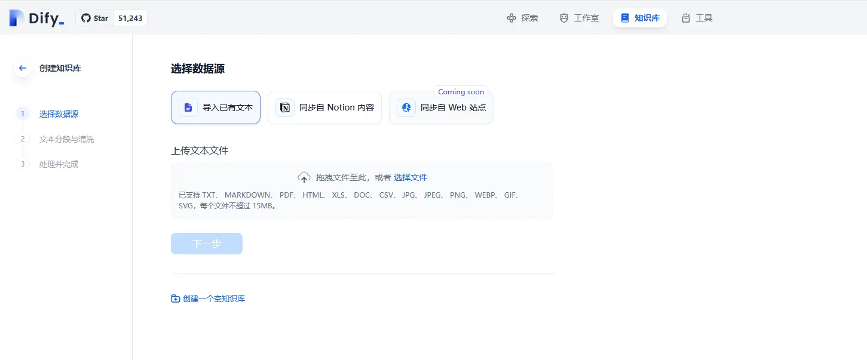867x360 pixels.
Task: Open file picker via 选择文件 link
Action: click(x=411, y=177)
